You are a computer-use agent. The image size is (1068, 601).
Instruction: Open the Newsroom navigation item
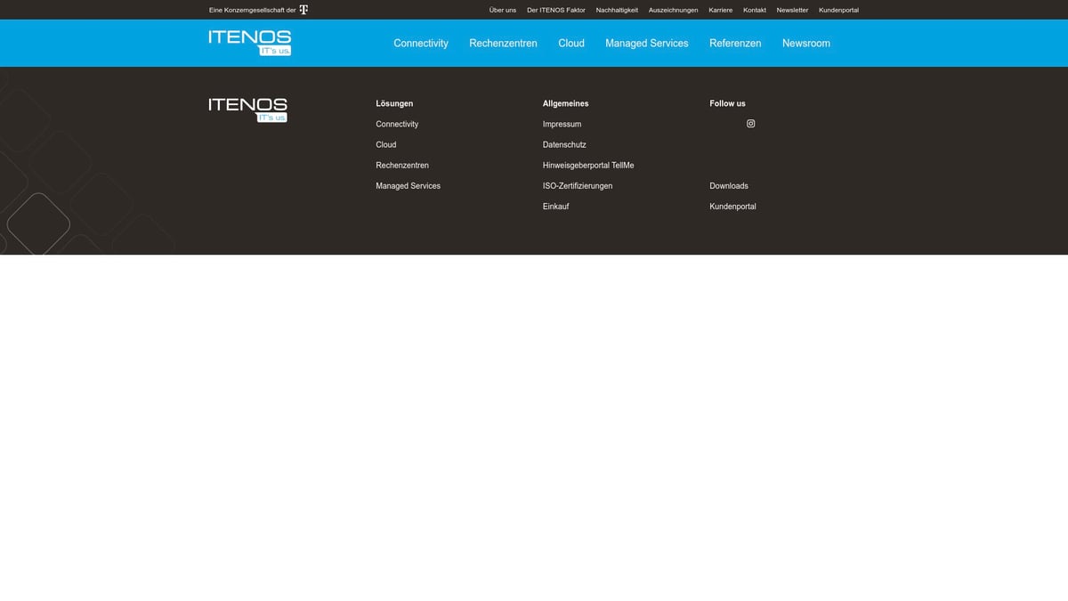805,44
